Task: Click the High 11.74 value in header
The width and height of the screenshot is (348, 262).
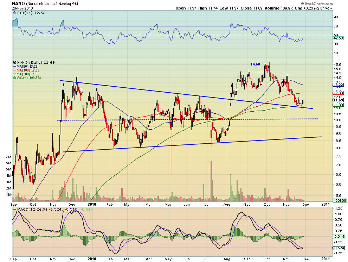Action: [x=208, y=8]
